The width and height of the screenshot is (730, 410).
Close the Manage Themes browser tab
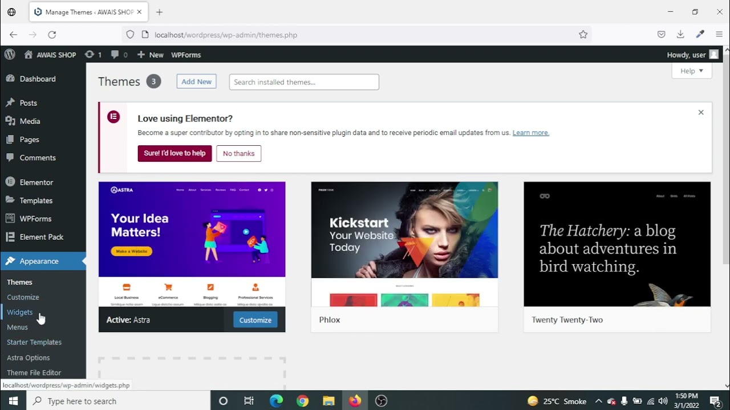coord(139,12)
